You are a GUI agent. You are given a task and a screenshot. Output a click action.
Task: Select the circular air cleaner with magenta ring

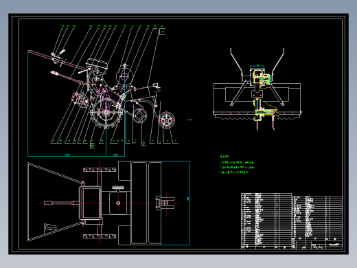click(124, 76)
